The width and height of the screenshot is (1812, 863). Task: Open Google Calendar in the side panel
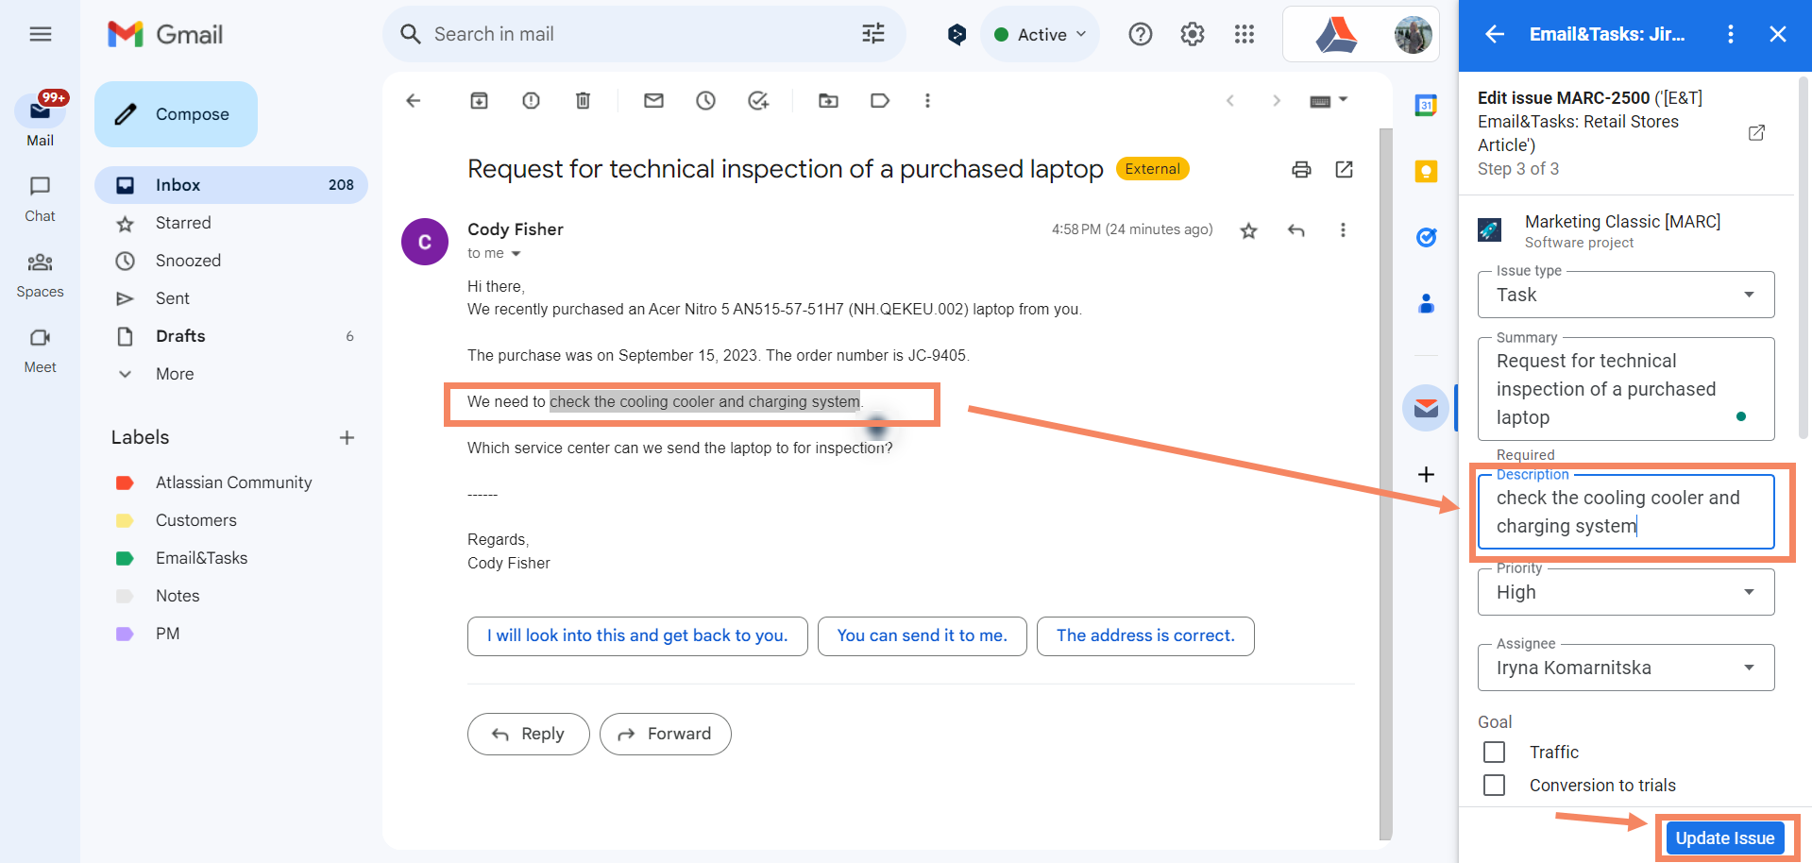1426,106
